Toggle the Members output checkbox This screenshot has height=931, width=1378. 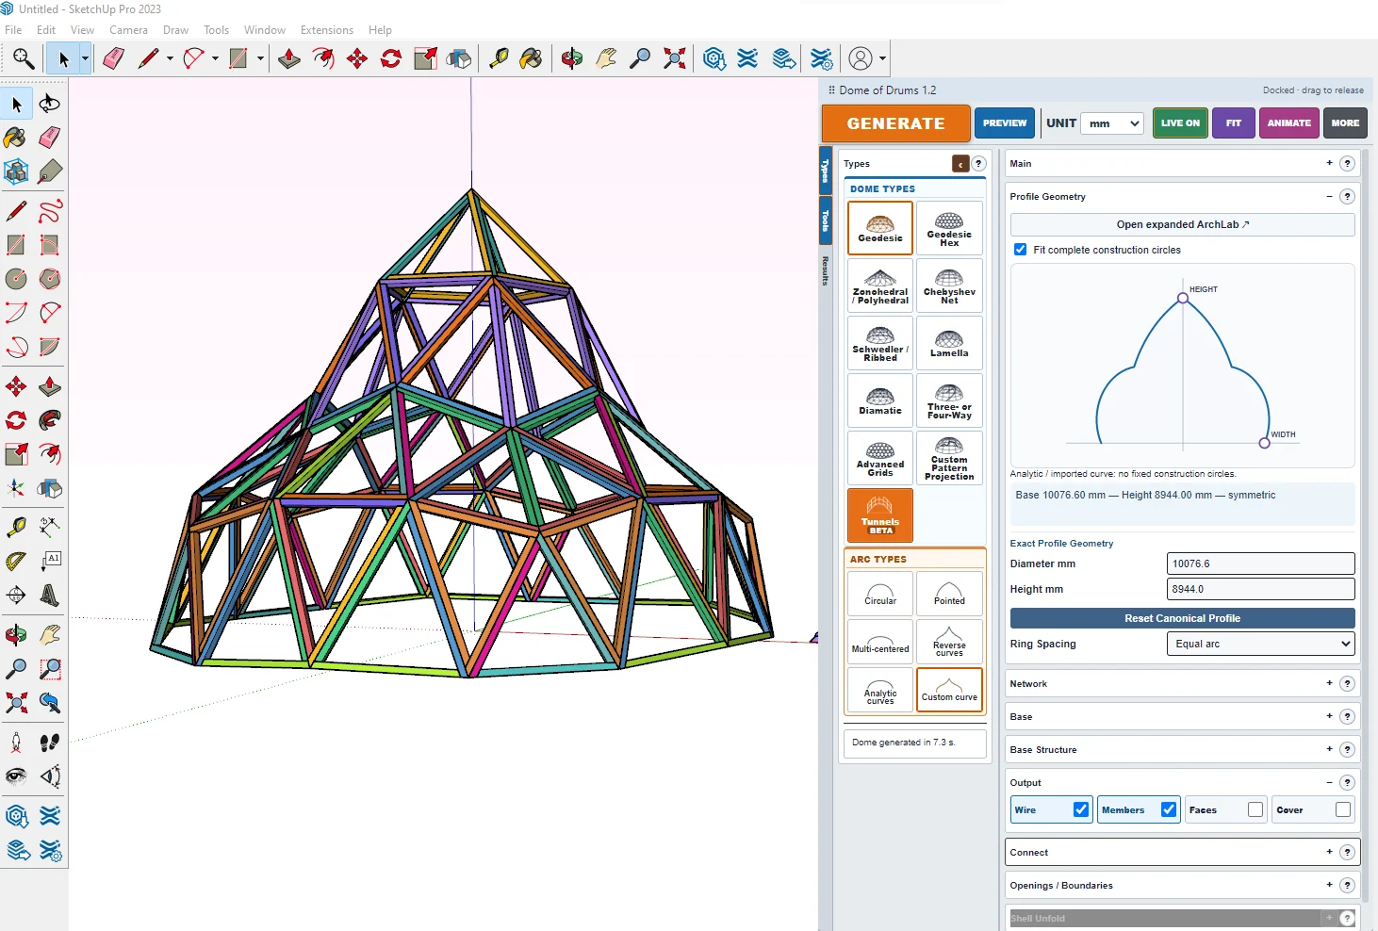(1169, 809)
